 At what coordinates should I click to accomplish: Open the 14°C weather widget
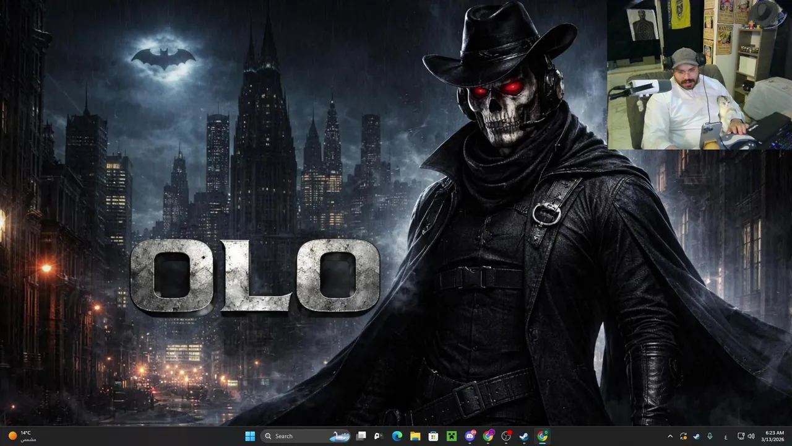22,436
